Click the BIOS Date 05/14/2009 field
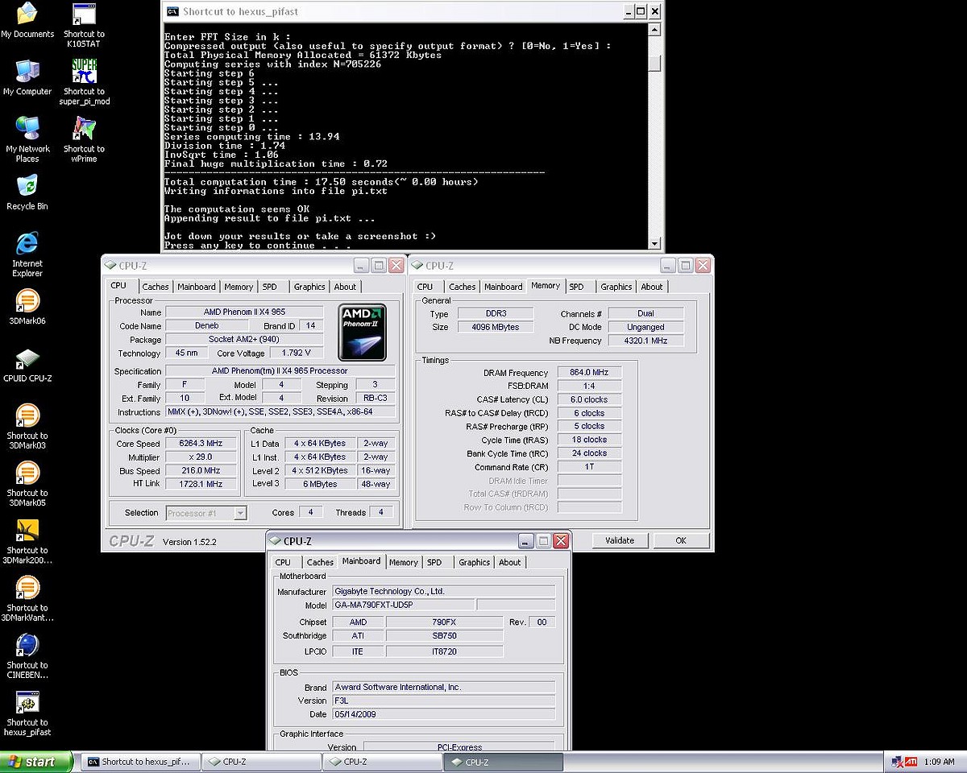The height and width of the screenshot is (773, 967). coord(443,714)
